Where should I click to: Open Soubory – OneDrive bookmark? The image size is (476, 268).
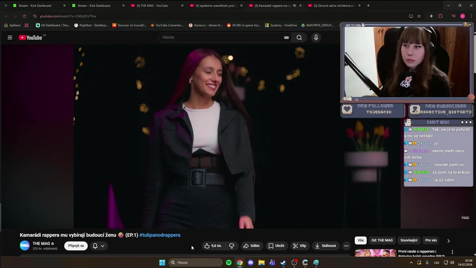[281, 25]
